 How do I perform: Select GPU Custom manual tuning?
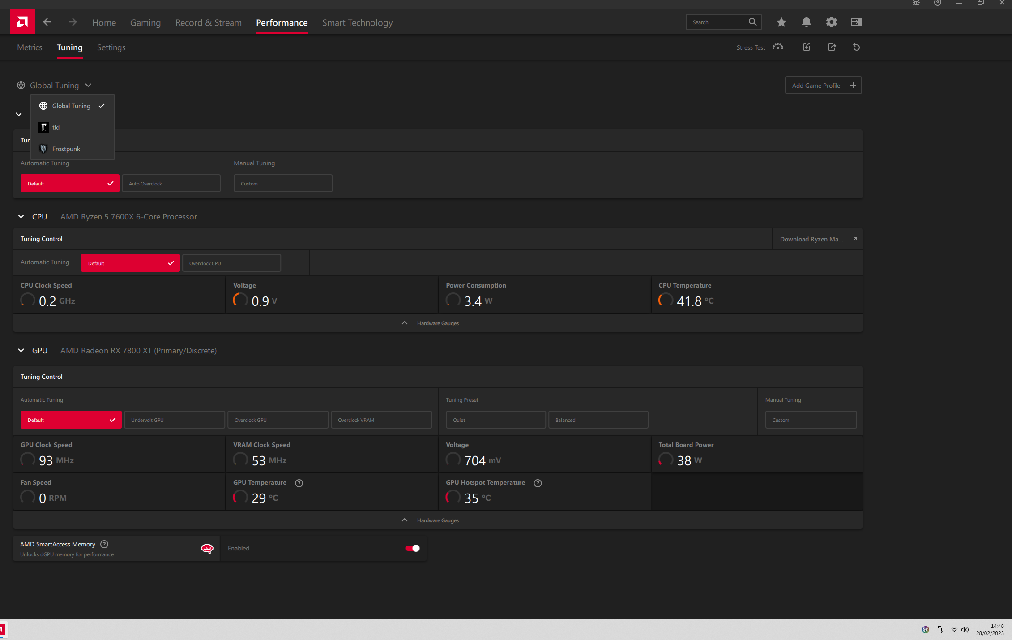[811, 420]
